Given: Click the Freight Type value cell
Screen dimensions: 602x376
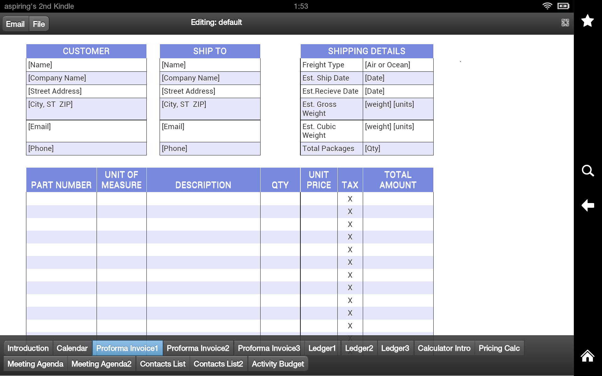Looking at the screenshot, I should point(398,65).
